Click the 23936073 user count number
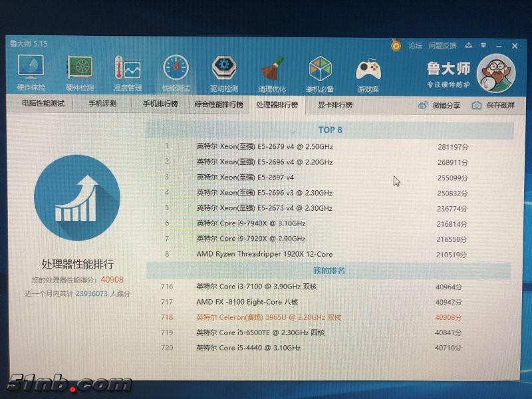532x399 pixels. [x=92, y=293]
